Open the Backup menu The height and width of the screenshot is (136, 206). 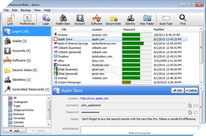coord(26,10)
